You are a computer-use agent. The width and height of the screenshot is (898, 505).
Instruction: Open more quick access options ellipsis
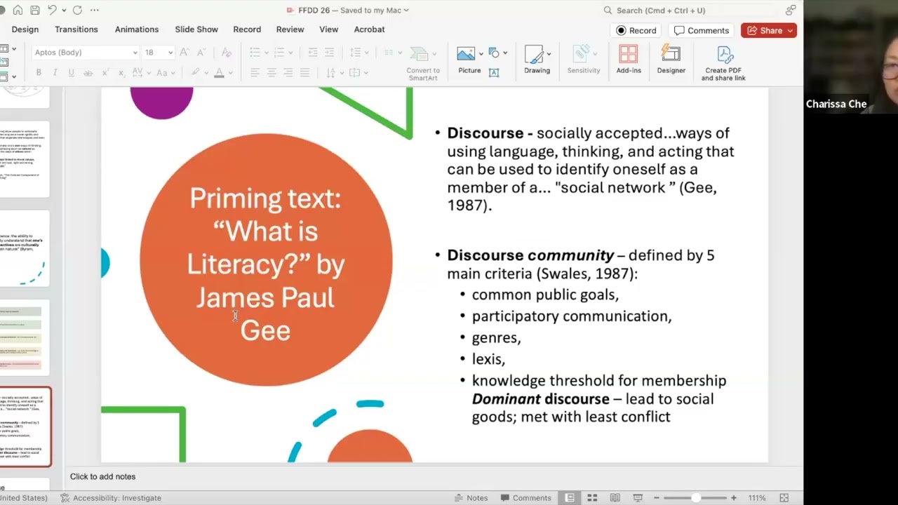tap(95, 10)
